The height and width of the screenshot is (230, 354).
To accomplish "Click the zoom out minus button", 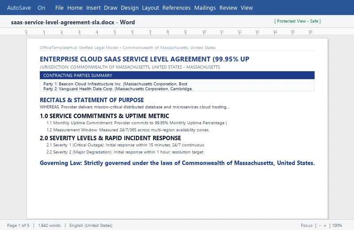I will [x=319, y=226].
